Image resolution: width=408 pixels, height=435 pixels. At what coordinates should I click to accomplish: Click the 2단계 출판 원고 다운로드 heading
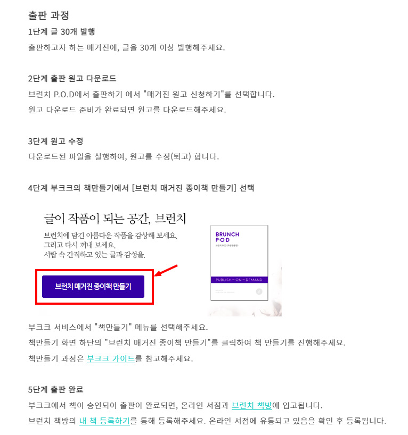pyautogui.click(x=72, y=79)
